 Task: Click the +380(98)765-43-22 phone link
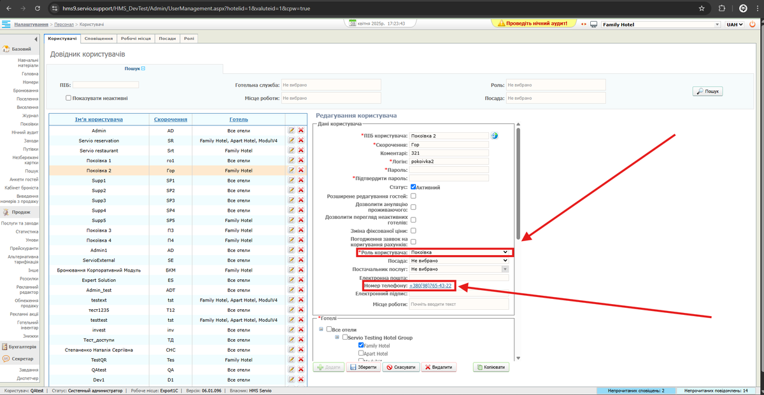click(x=430, y=286)
